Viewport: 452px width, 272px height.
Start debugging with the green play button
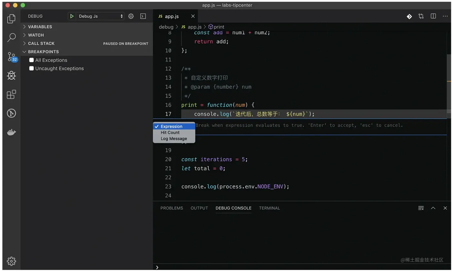pos(72,16)
